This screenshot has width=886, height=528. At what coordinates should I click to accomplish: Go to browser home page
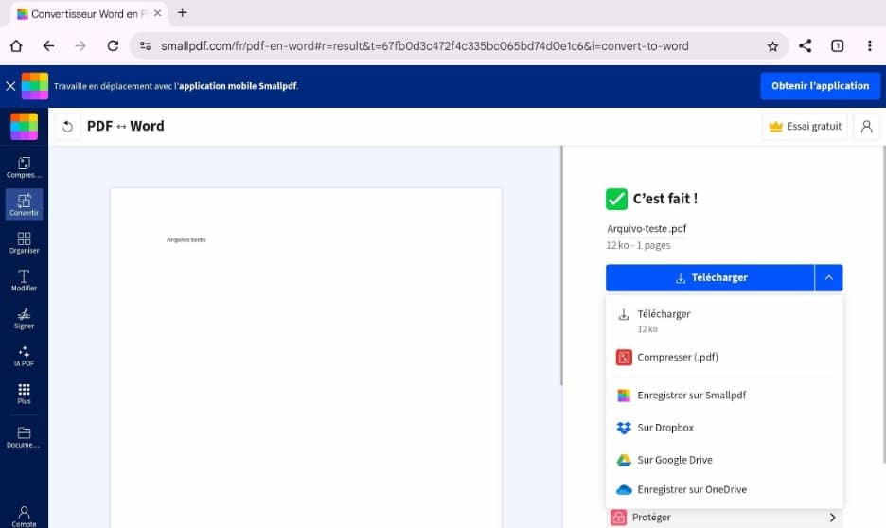coord(16,45)
